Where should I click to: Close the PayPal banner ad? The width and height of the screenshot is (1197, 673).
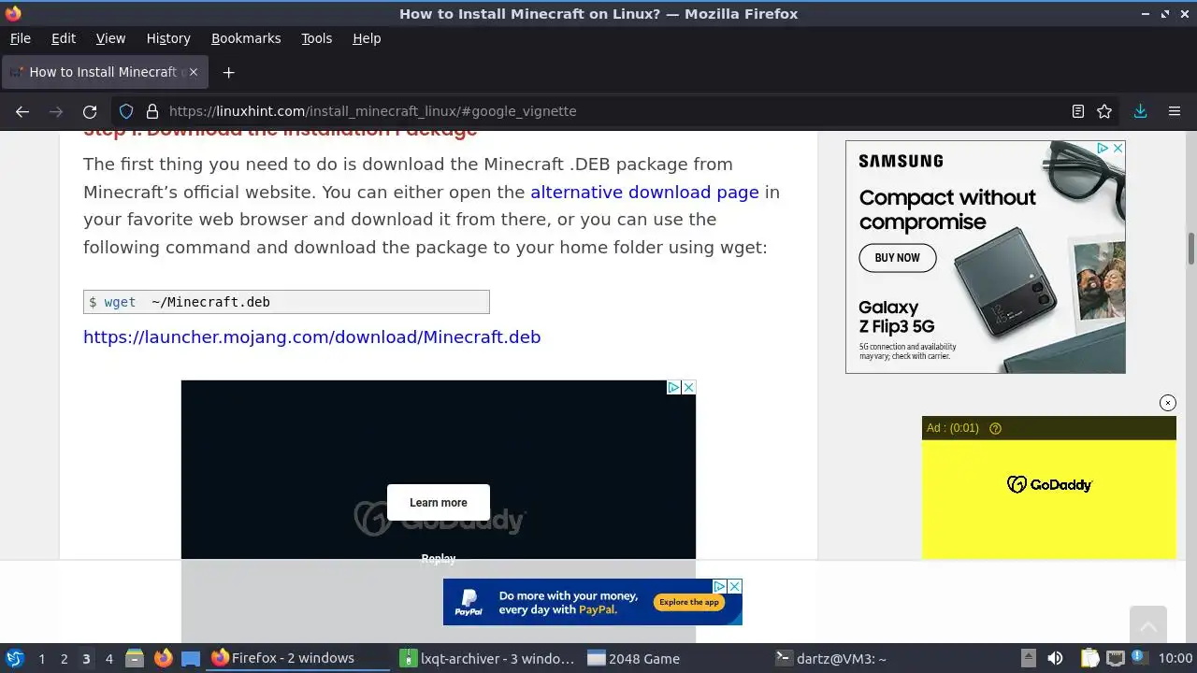735,586
